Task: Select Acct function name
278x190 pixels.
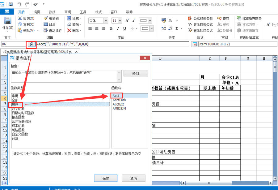Action: pos(130,96)
